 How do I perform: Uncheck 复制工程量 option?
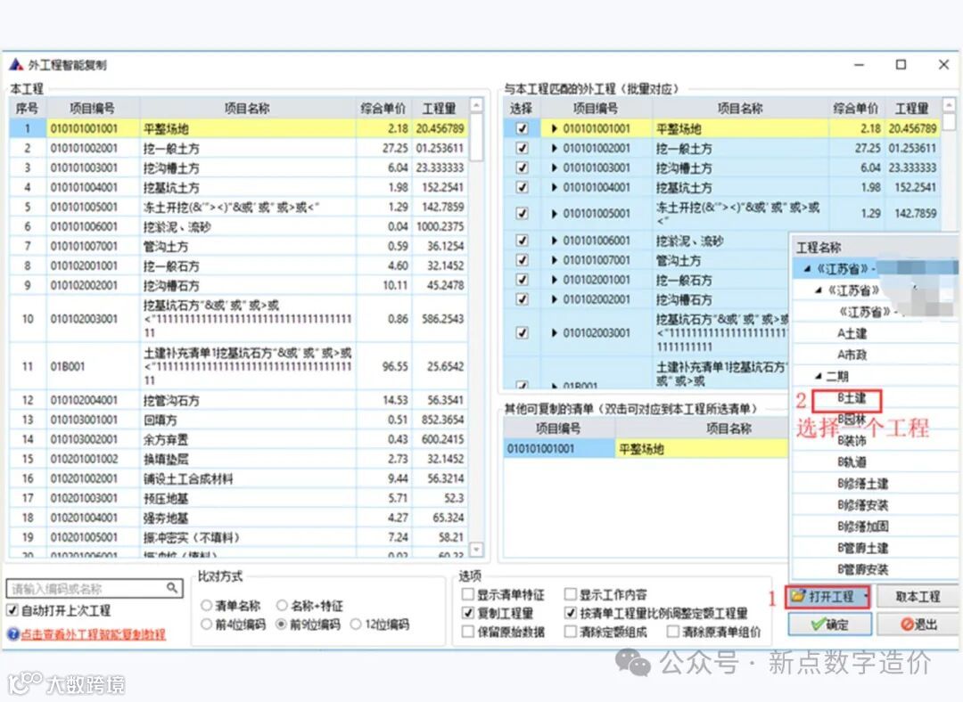click(467, 612)
